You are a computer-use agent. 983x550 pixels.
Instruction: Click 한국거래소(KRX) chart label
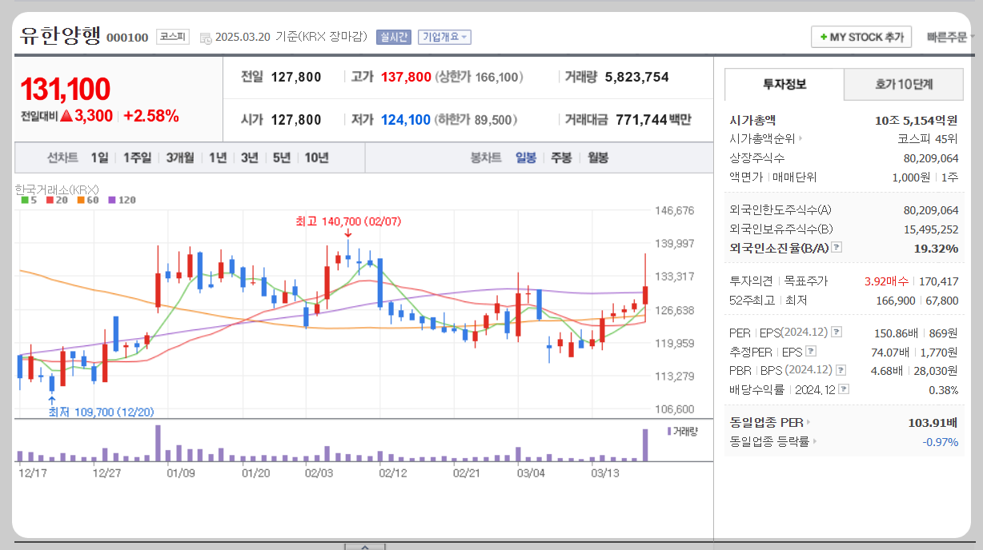point(57,189)
